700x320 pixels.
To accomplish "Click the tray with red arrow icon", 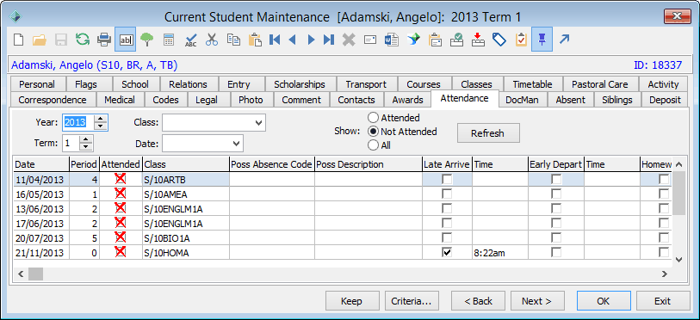I will click(478, 40).
